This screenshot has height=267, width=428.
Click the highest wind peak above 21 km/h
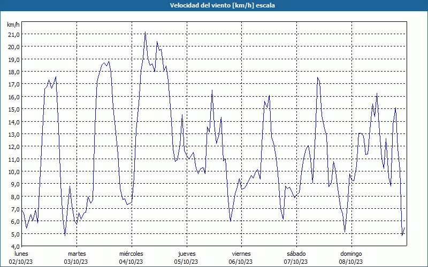coord(145,32)
